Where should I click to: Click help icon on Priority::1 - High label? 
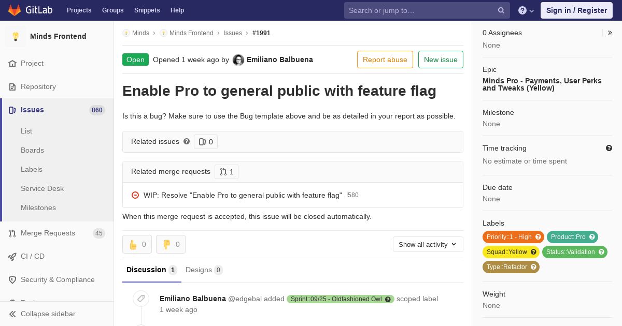(538, 237)
